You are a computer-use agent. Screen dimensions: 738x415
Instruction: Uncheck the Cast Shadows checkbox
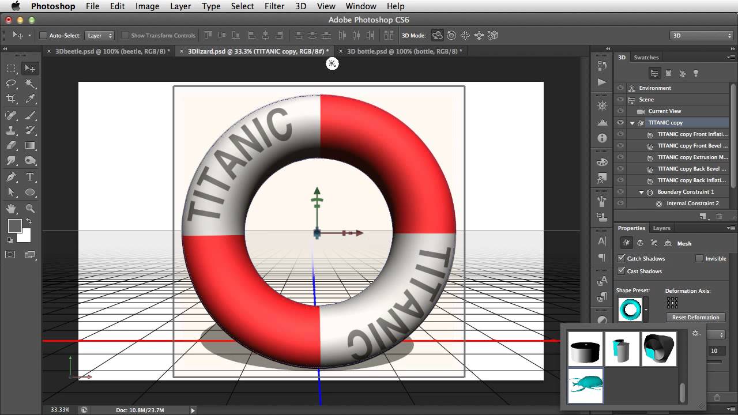pyautogui.click(x=621, y=271)
